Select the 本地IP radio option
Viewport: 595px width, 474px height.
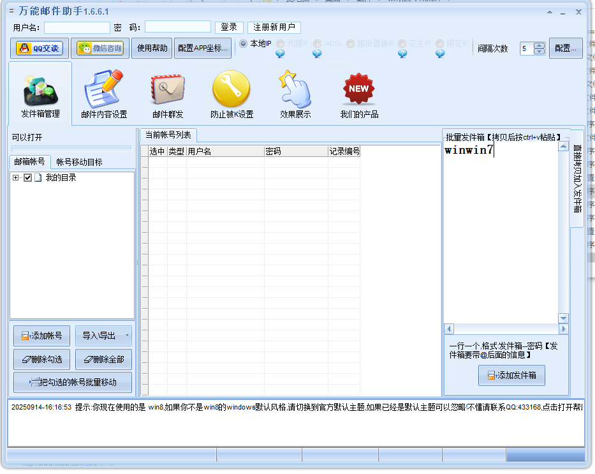[244, 44]
